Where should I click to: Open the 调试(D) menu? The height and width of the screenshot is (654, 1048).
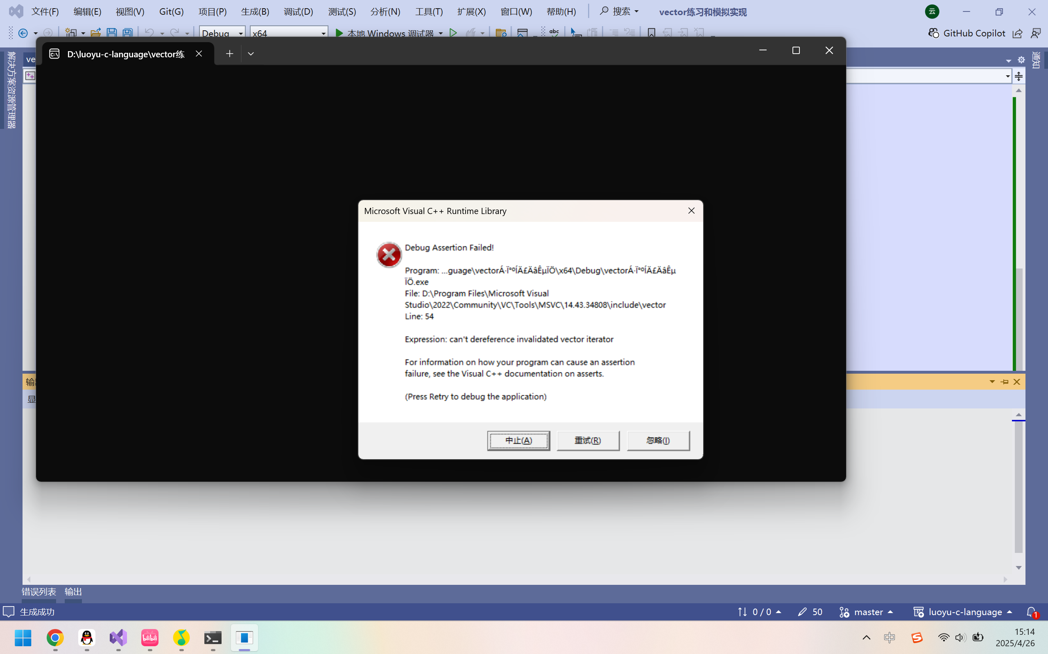click(298, 12)
